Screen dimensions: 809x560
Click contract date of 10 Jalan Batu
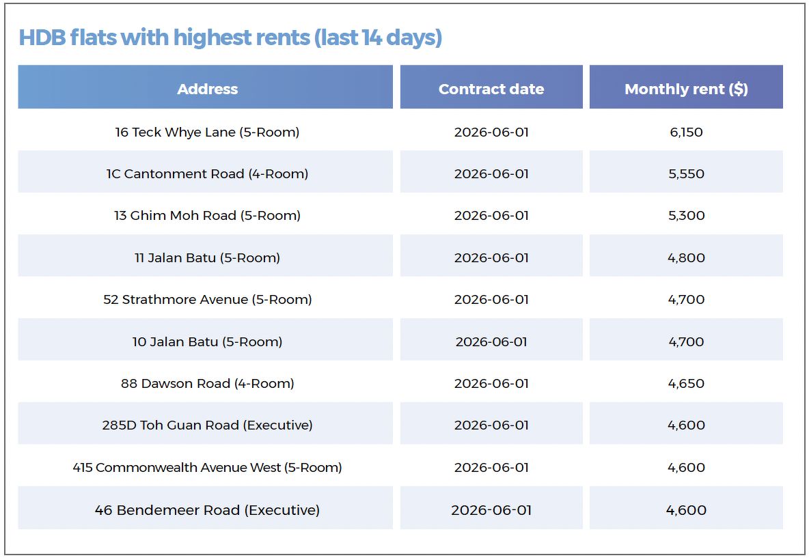tap(491, 342)
